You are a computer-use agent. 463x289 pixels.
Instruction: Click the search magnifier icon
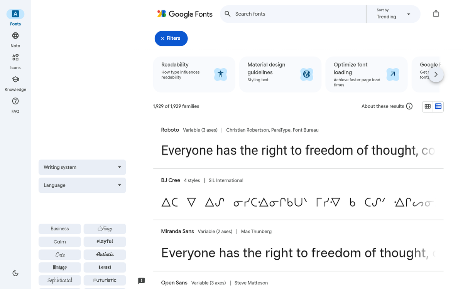pos(227,13)
